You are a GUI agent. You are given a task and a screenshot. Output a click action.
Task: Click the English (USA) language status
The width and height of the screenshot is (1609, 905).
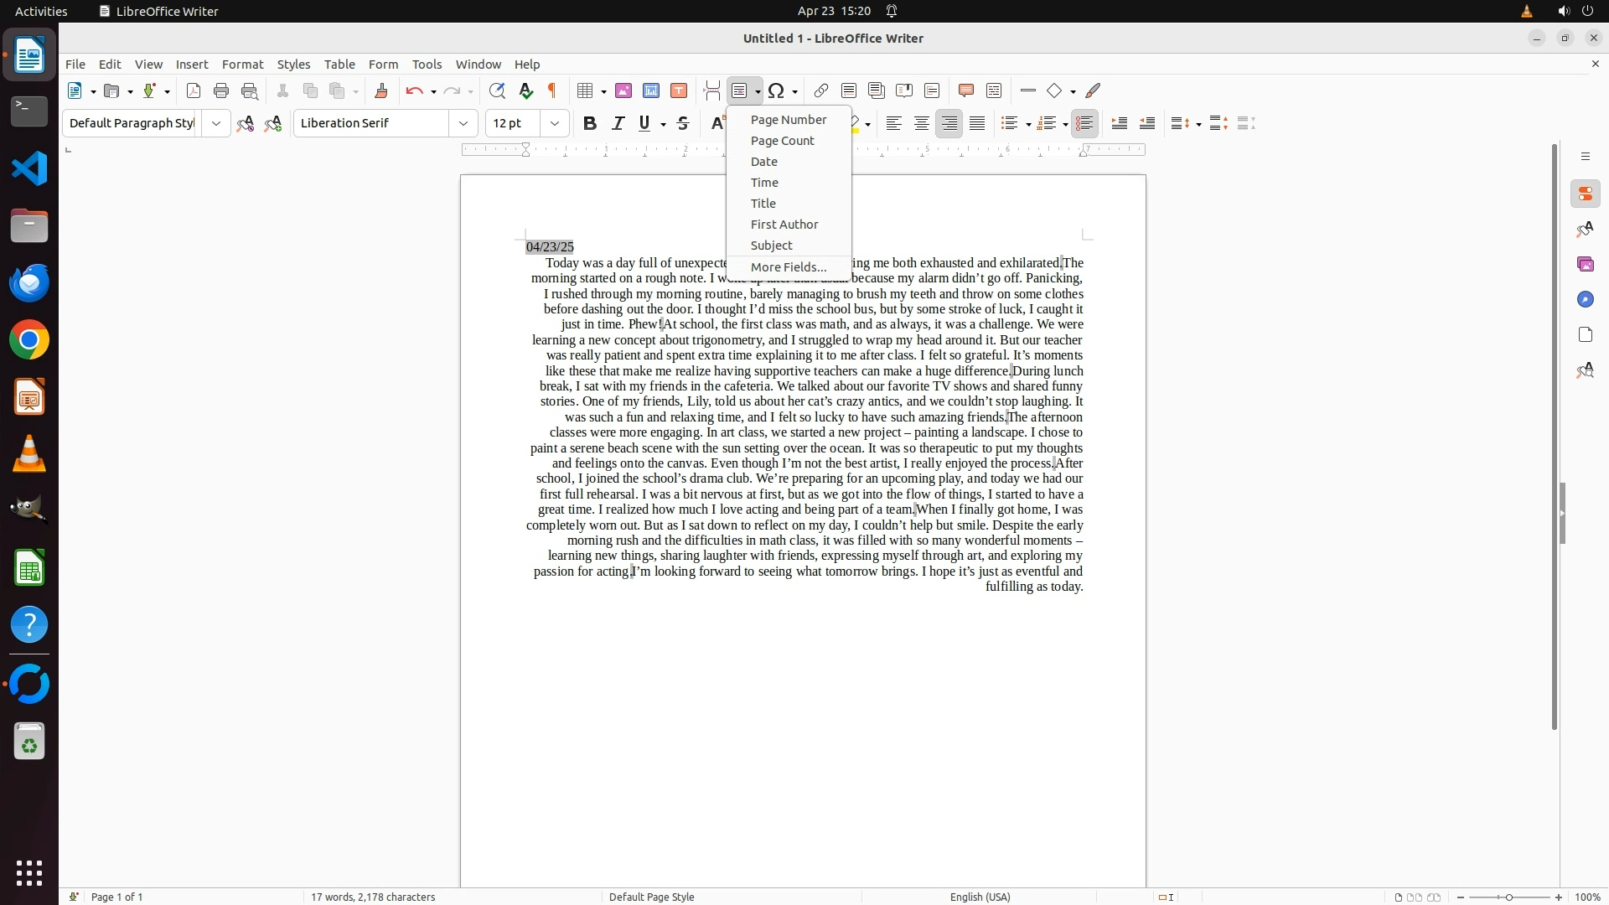[980, 897]
